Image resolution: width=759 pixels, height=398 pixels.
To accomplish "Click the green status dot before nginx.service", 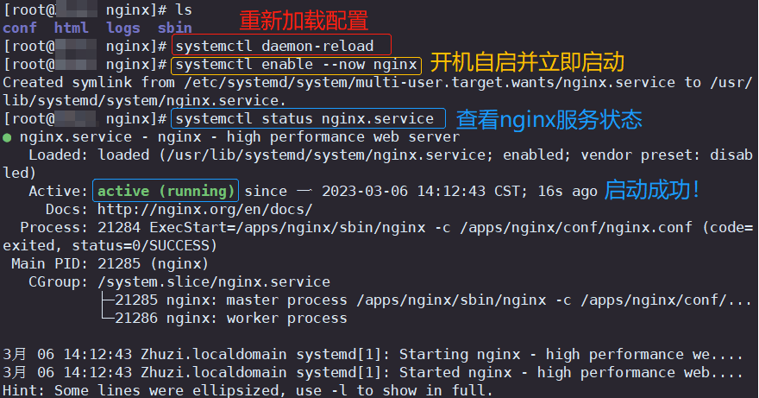I will [7, 137].
